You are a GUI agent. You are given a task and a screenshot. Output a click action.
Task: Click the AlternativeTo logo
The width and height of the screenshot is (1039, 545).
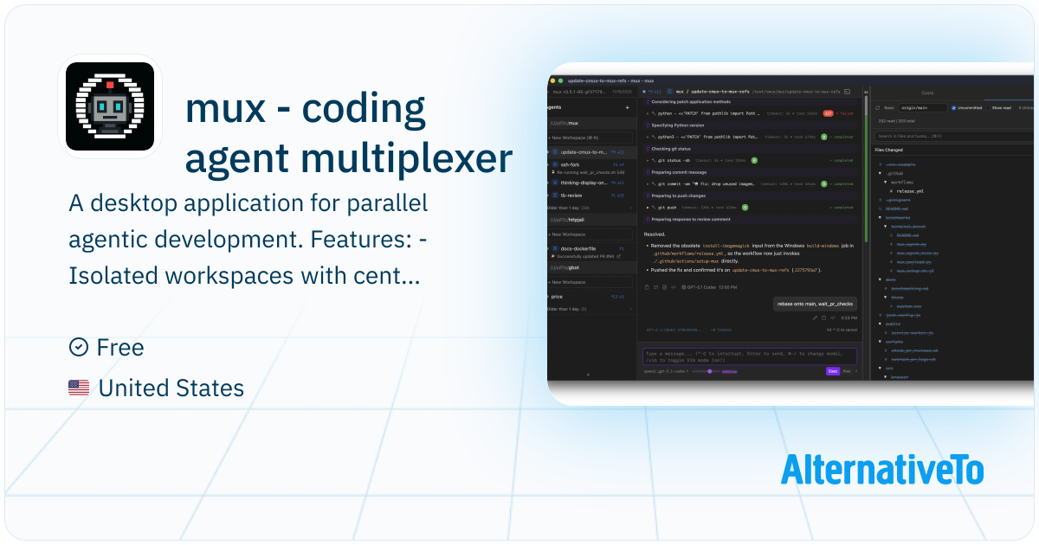coord(882,468)
